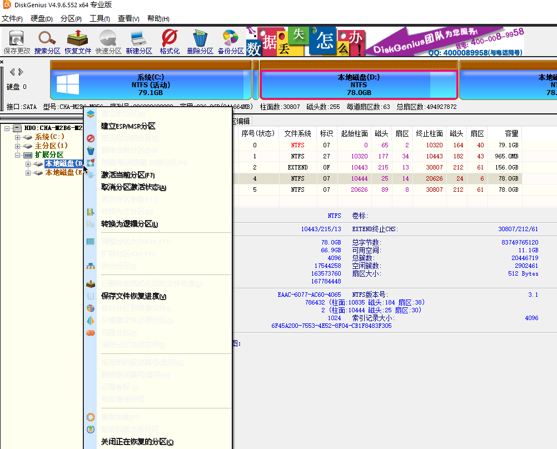
Task: Click the serial value EAAC-6077-AC60-4065
Action: (310, 295)
